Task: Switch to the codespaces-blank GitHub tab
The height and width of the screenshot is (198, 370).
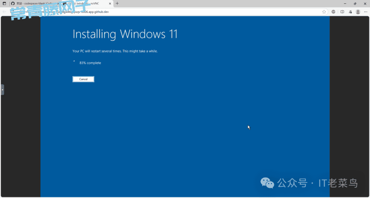Action: (35, 3)
